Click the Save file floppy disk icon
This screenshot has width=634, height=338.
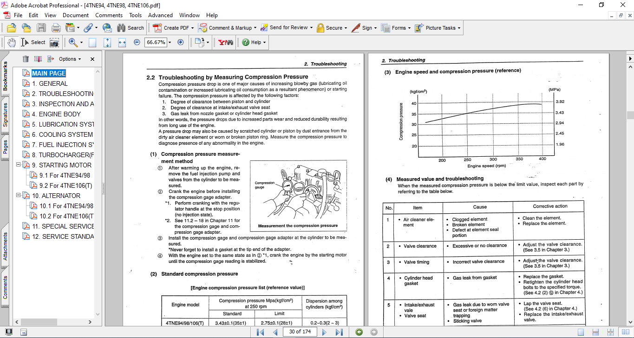point(41,28)
